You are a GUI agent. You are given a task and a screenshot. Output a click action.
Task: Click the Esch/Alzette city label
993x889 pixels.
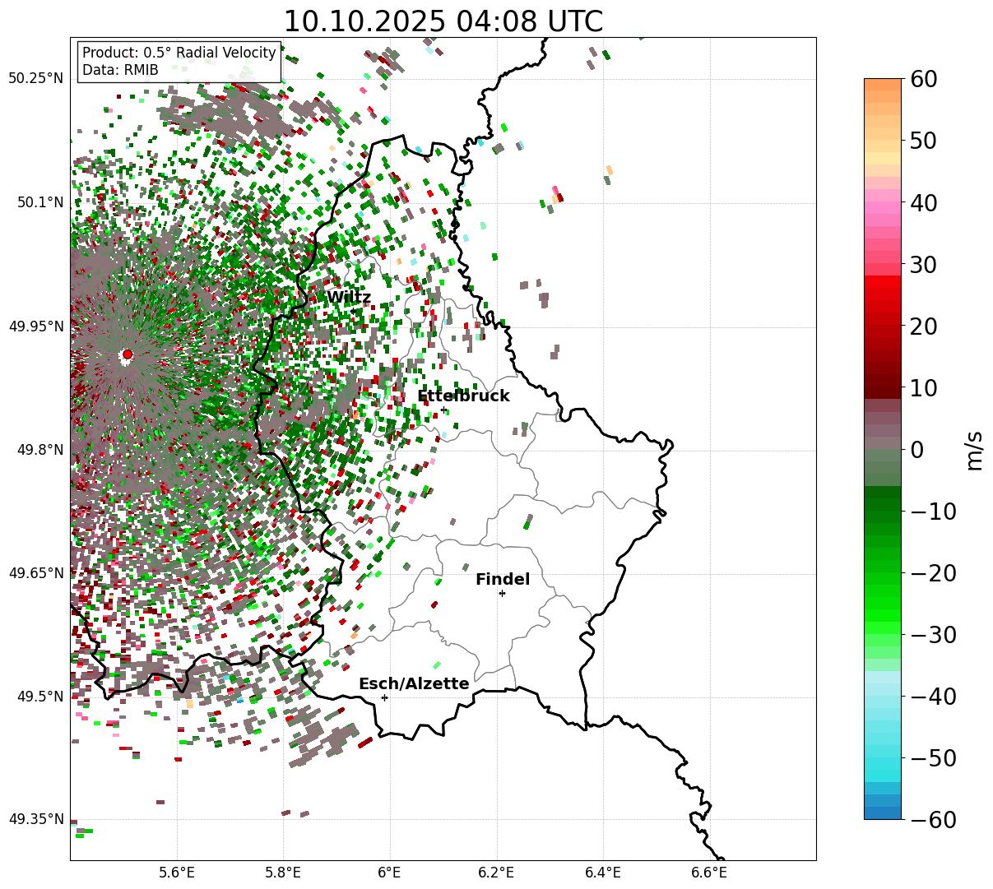[414, 683]
